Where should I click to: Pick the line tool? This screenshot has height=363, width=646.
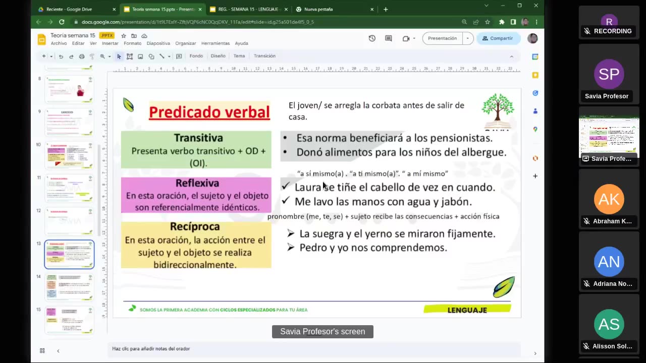pyautogui.click(x=162, y=56)
